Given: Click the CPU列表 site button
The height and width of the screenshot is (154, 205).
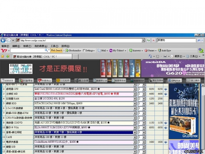Looking at the screenshot, I should (x=175, y=81).
